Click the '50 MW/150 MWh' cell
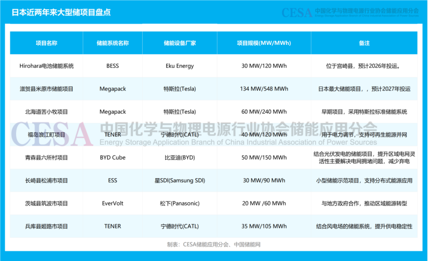Viewport: 428px width, 261px height. (264, 158)
